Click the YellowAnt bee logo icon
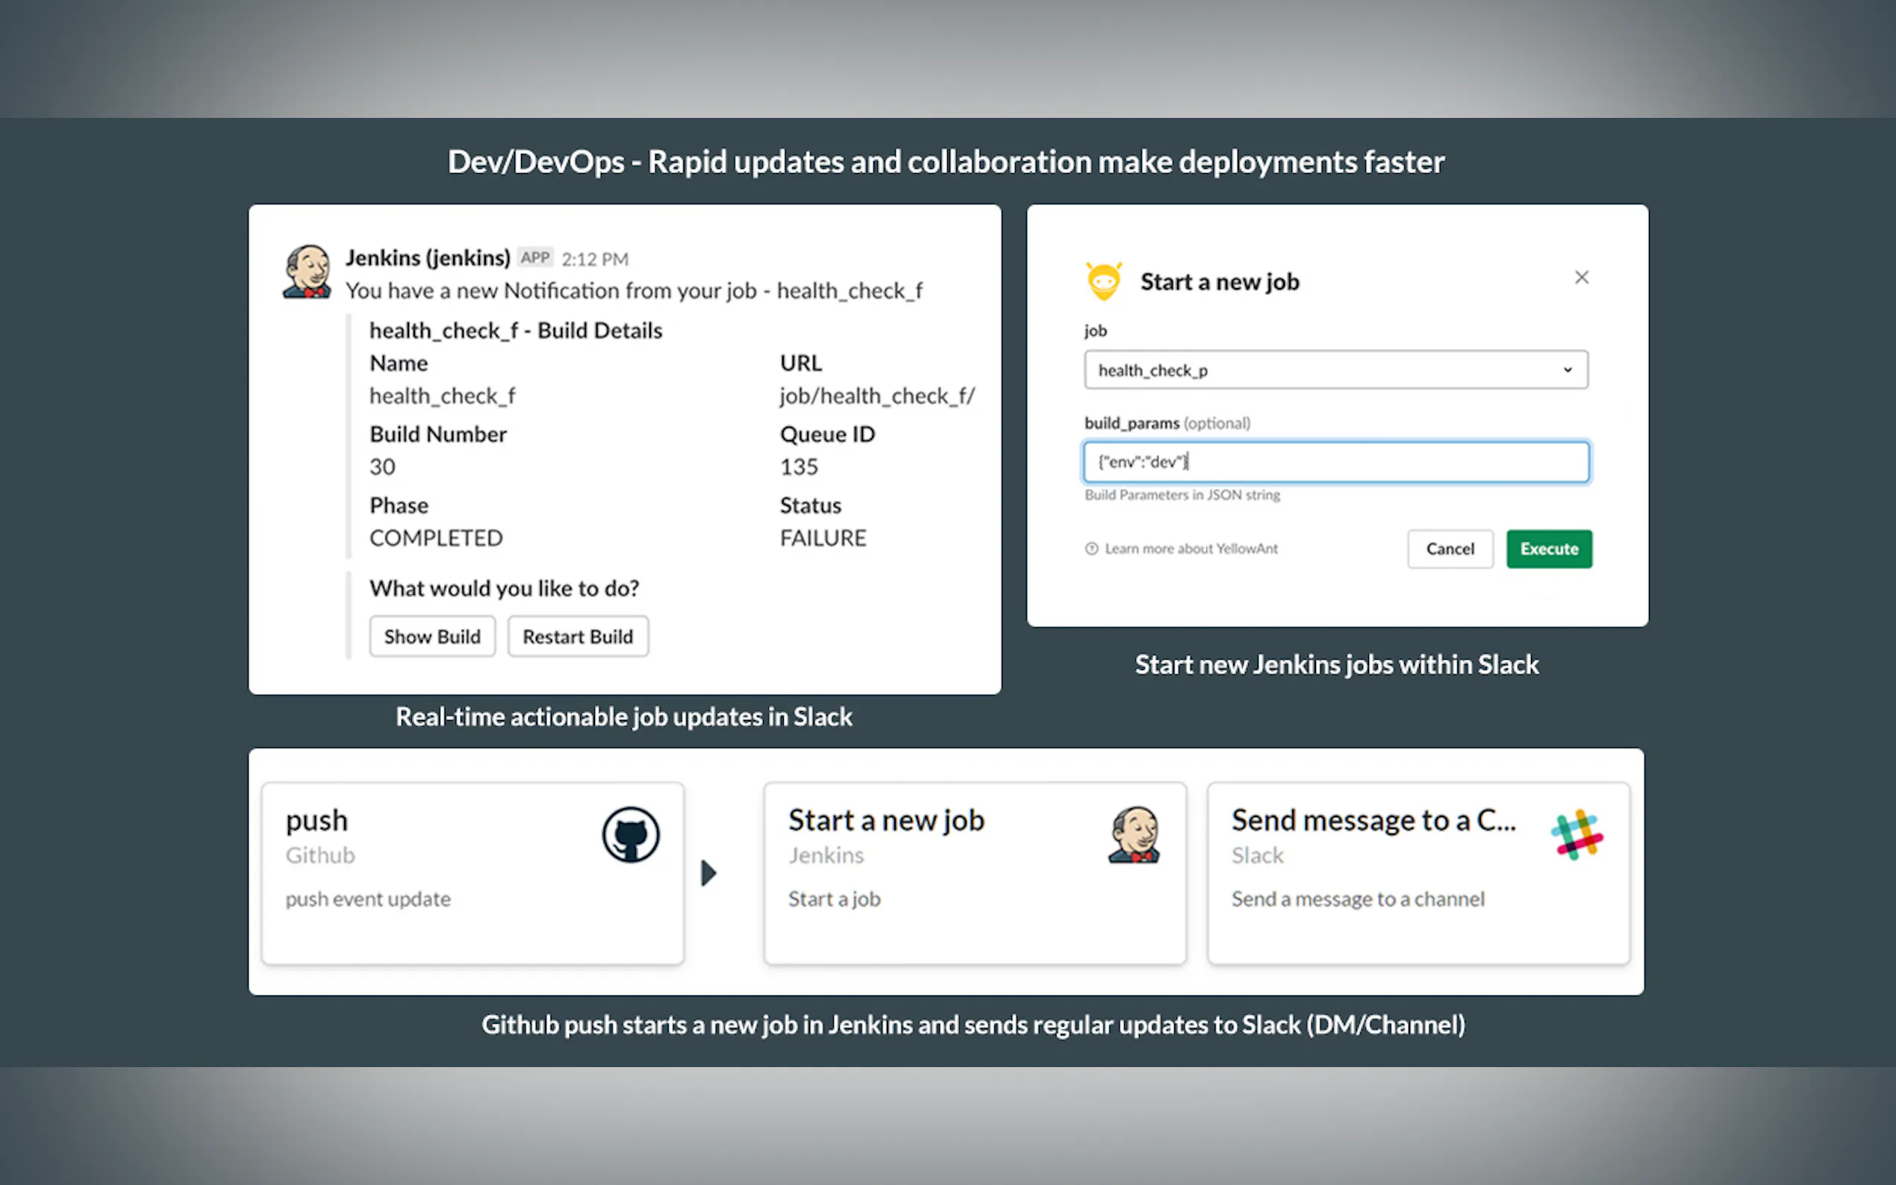1896x1185 pixels. [x=1103, y=281]
